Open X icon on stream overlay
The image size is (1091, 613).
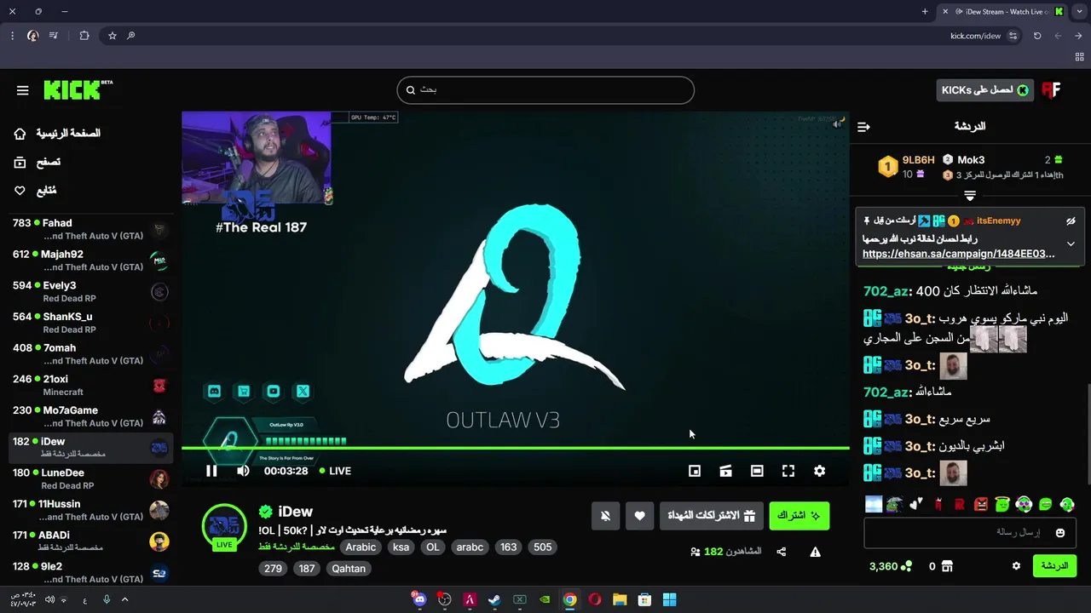click(303, 392)
